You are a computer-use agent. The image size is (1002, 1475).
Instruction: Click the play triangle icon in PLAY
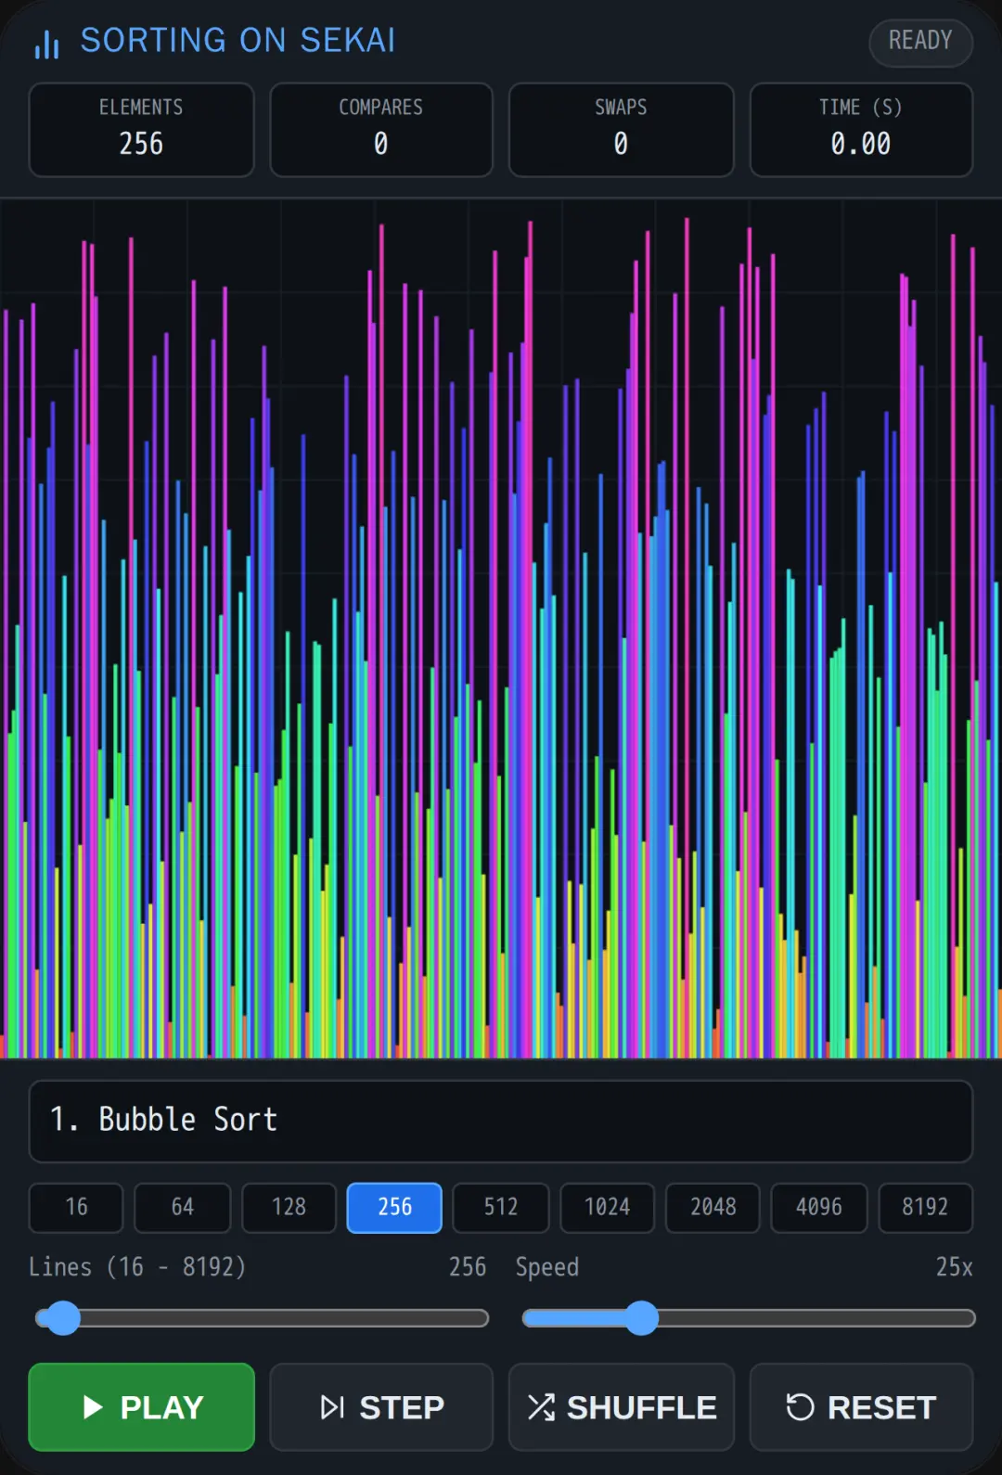point(92,1407)
